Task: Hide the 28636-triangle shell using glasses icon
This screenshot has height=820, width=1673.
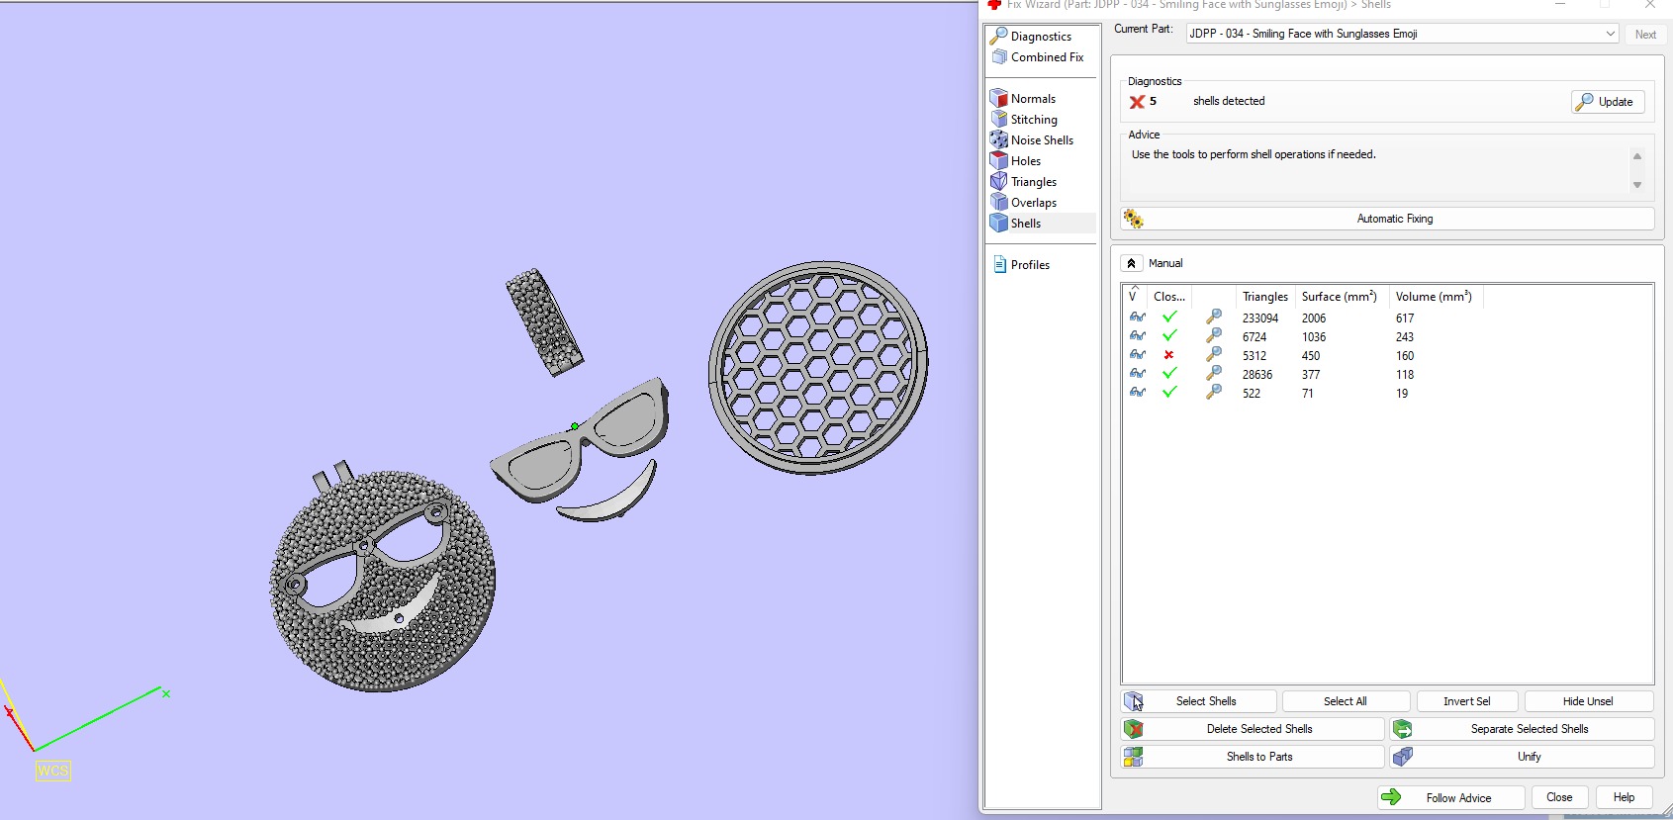Action: tap(1138, 374)
